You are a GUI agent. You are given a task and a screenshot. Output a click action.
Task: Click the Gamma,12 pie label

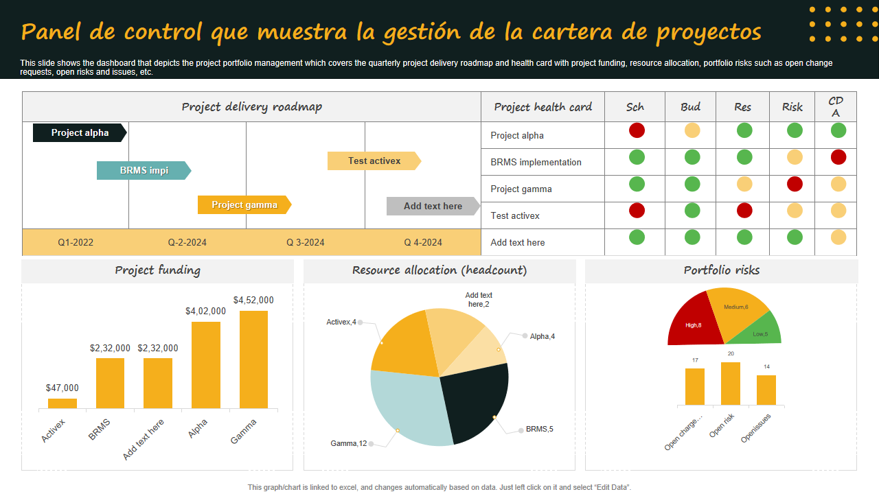(x=349, y=443)
